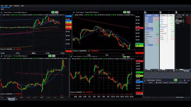Click chart icon of C Daily window
The image size is (191, 107).
click(x=74, y=12)
